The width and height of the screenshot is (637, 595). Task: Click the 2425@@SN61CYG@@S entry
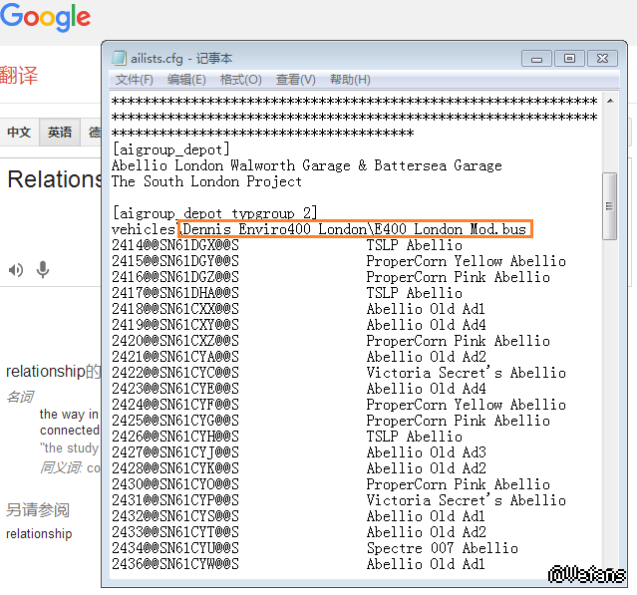click(x=175, y=421)
